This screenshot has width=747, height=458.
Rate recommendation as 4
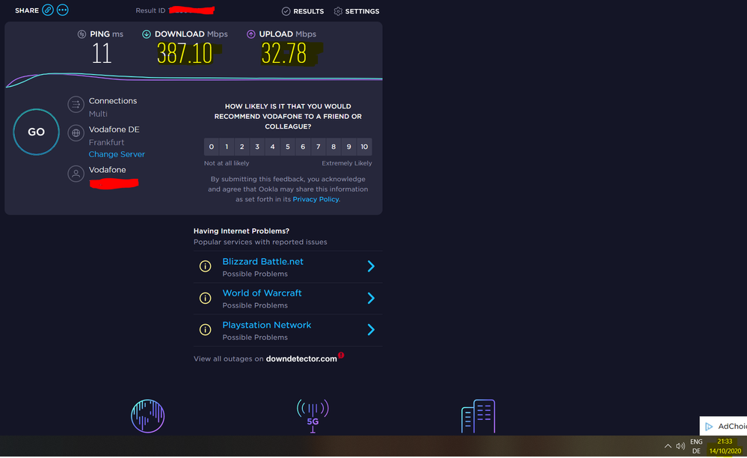[272, 147]
